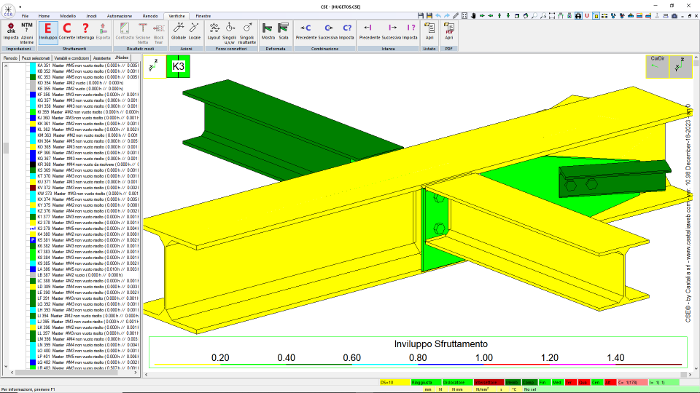Image resolution: width=700 pixels, height=393 pixels.
Task: Open the PDF report Apri icon
Action: pos(448,31)
